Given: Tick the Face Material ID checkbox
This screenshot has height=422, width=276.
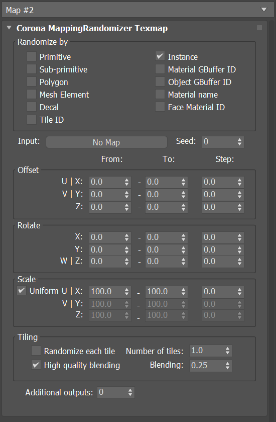Looking at the screenshot, I should tap(160, 107).
